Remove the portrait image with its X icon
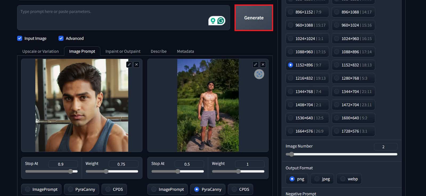 tap(137, 64)
